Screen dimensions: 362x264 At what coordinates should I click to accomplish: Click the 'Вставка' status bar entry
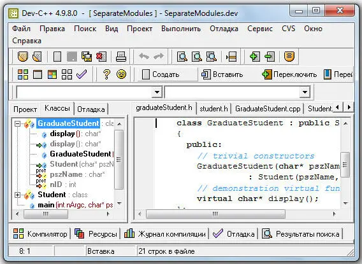(101, 251)
